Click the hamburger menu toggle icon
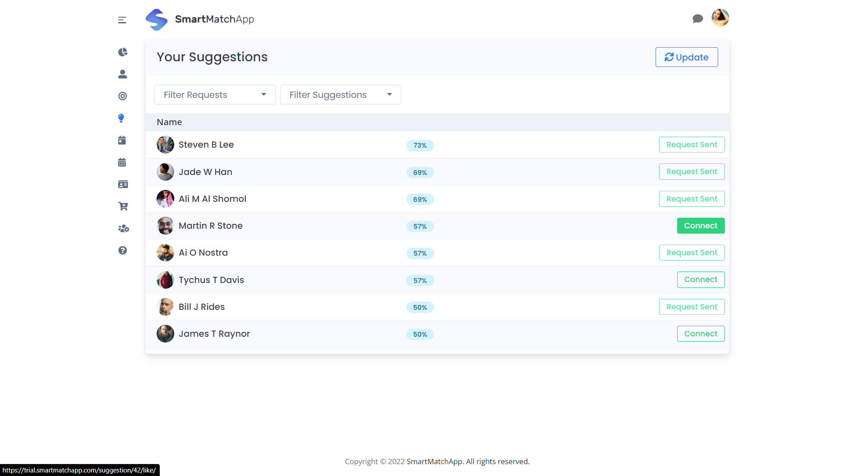The image size is (847, 476). (x=122, y=20)
